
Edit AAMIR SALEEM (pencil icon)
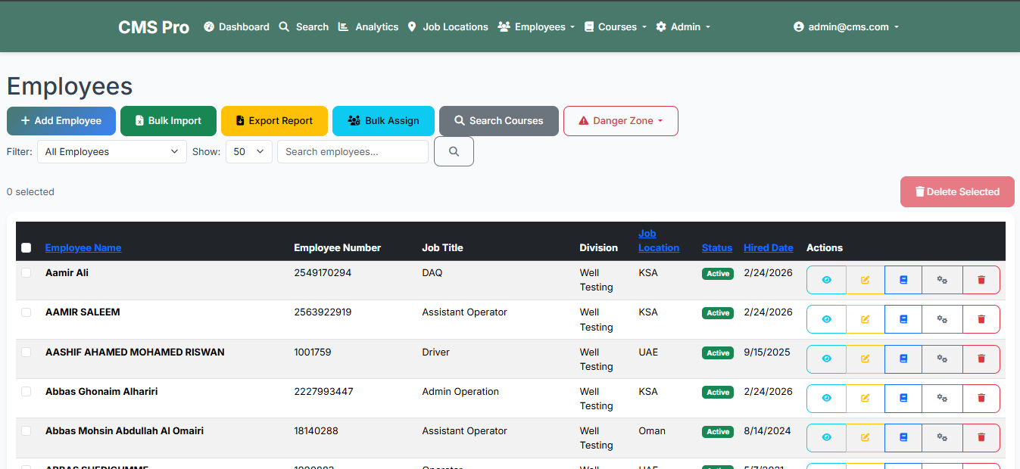[x=866, y=319]
